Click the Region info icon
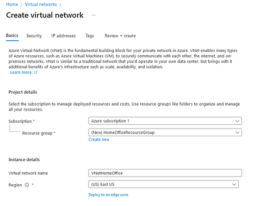Image resolution: width=254 pixels, height=206 pixels. click(x=27, y=185)
